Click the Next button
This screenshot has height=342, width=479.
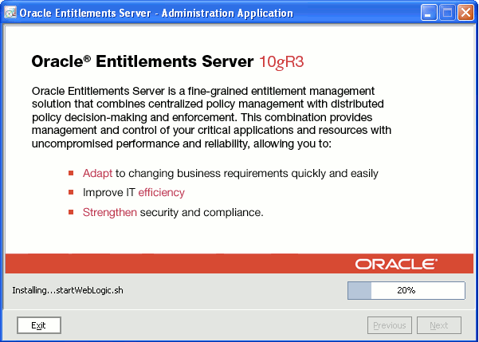[439, 325]
